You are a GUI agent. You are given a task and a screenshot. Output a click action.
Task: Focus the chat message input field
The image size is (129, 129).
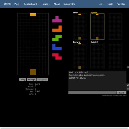pyautogui.click(x=92, y=93)
